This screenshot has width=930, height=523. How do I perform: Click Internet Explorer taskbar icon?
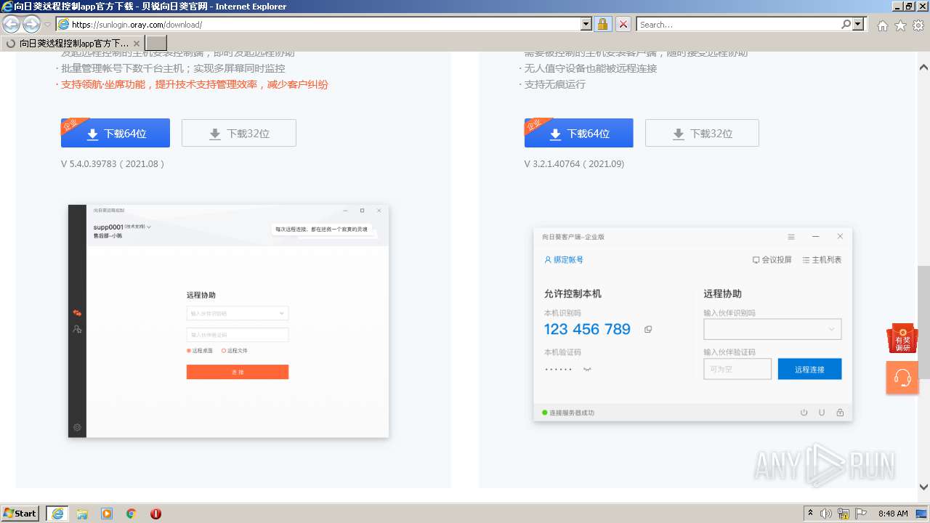click(x=57, y=514)
